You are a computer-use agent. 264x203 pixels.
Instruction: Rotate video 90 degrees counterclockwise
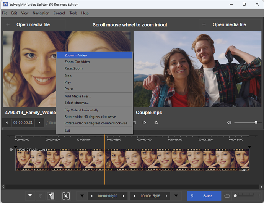point(95,123)
